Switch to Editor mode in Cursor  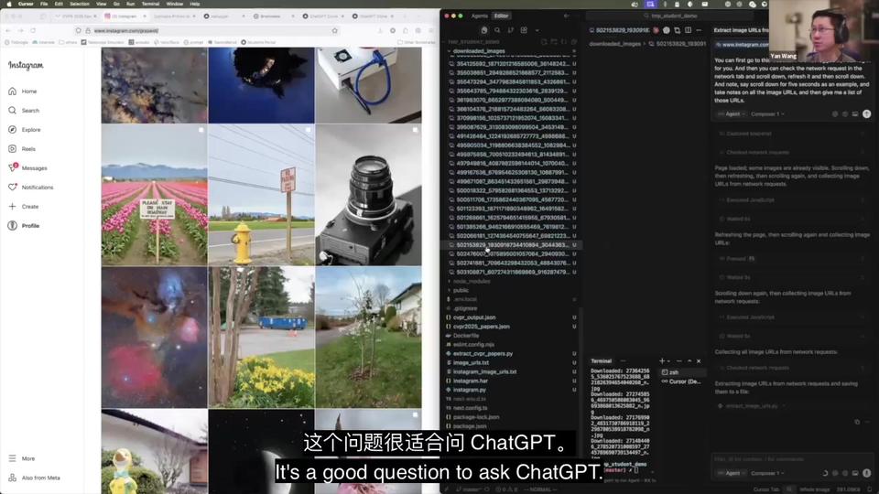coord(501,16)
